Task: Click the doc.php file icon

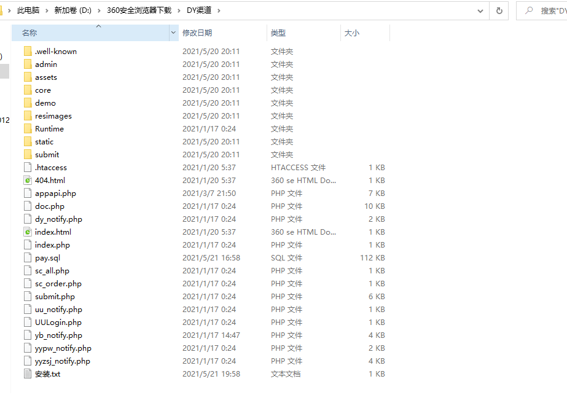Action: coord(28,206)
